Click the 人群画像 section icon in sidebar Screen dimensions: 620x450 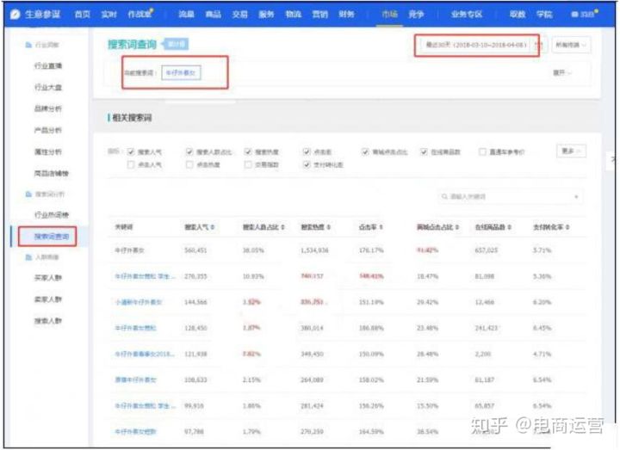(x=28, y=256)
